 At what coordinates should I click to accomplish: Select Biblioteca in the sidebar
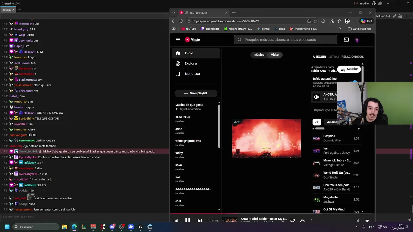[x=196, y=74]
